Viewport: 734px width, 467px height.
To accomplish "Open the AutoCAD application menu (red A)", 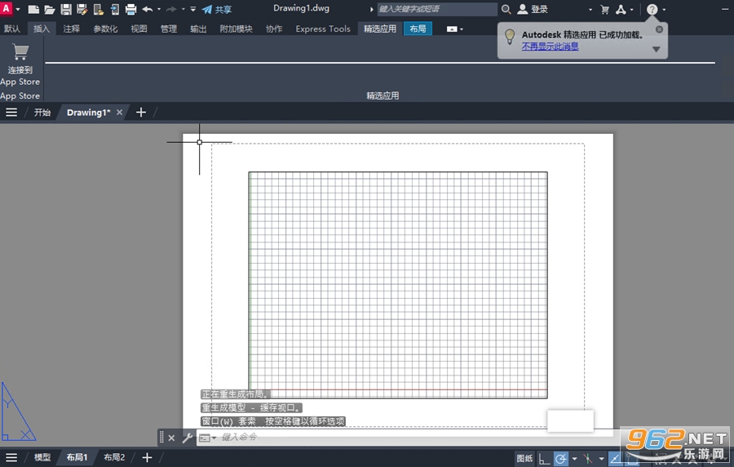I will [6, 8].
